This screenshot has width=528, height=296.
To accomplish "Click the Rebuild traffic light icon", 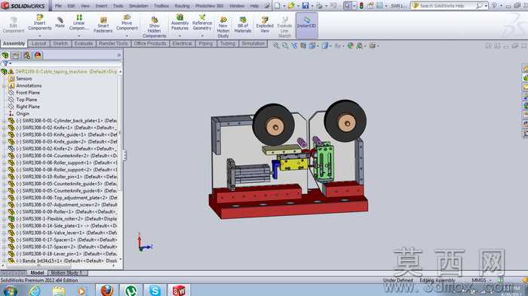I will point(361,6).
